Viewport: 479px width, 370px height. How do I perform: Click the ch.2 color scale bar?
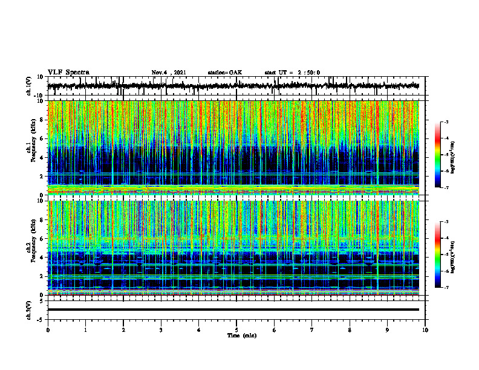[x=437, y=255]
